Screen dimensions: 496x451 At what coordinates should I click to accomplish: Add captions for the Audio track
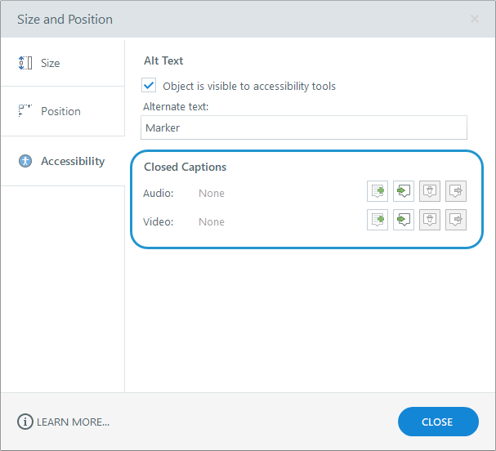pyautogui.click(x=378, y=192)
